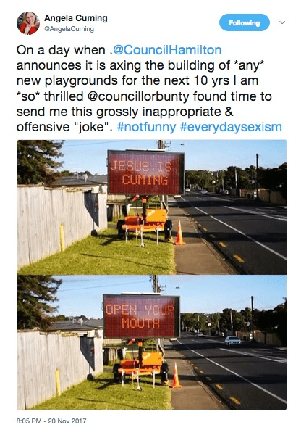Select the #everydaysexism hashtag
The height and width of the screenshot is (430, 301).
tap(231, 127)
